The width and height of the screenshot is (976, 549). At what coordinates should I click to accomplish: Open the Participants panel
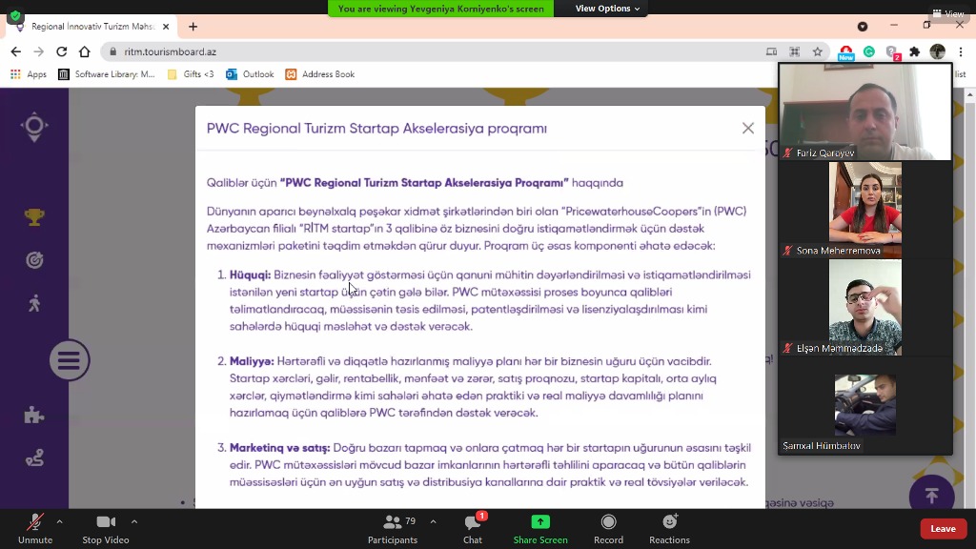pos(393,528)
